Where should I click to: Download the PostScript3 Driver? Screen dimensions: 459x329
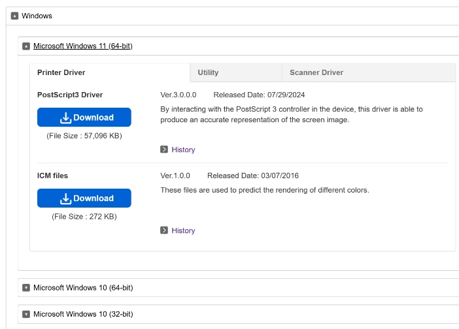pos(84,117)
